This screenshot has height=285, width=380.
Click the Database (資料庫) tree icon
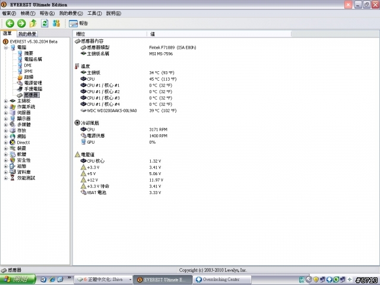pos(12,172)
